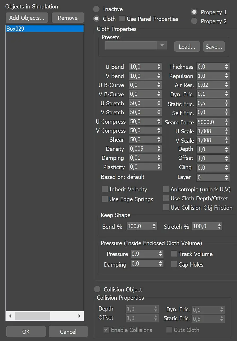Select the Property 2 radio button
Viewport: 237px width, 341px height.
pyautogui.click(x=194, y=21)
